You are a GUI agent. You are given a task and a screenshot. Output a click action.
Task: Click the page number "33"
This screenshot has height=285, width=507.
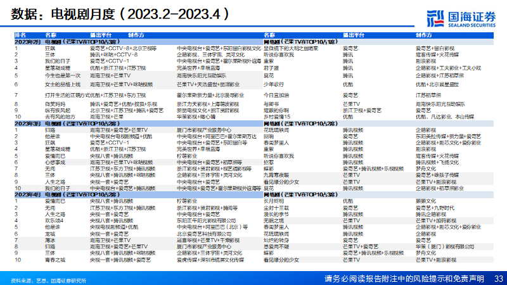click(x=499, y=279)
